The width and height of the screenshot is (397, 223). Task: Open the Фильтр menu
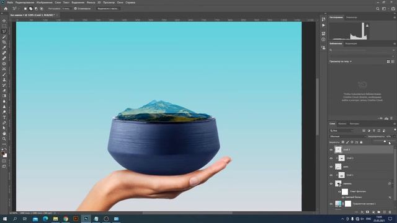coord(91,2)
